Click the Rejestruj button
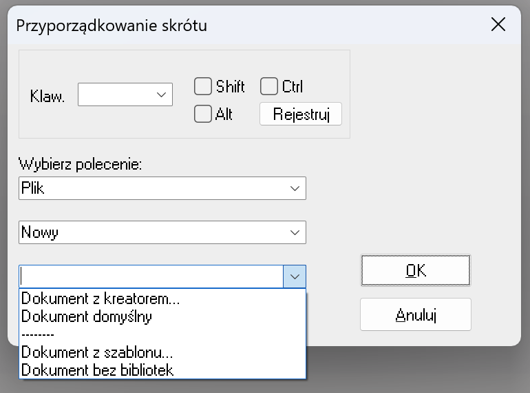The height and width of the screenshot is (393, 530). tap(301, 114)
